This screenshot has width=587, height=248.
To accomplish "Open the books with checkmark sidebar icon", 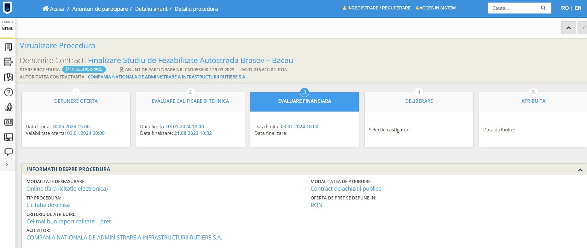I will 9,77.
